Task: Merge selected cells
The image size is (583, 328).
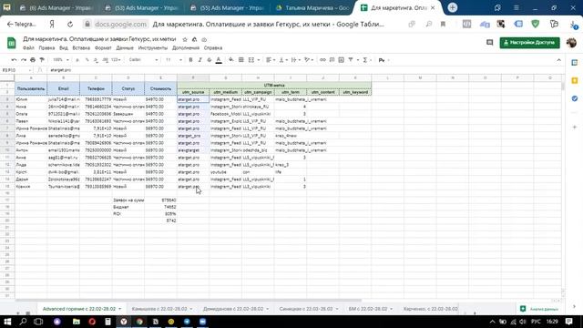Action: pyautogui.click(x=251, y=60)
